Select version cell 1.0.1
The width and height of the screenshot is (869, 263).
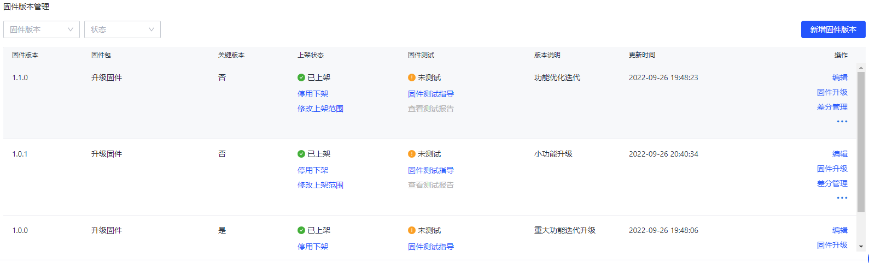(20, 154)
